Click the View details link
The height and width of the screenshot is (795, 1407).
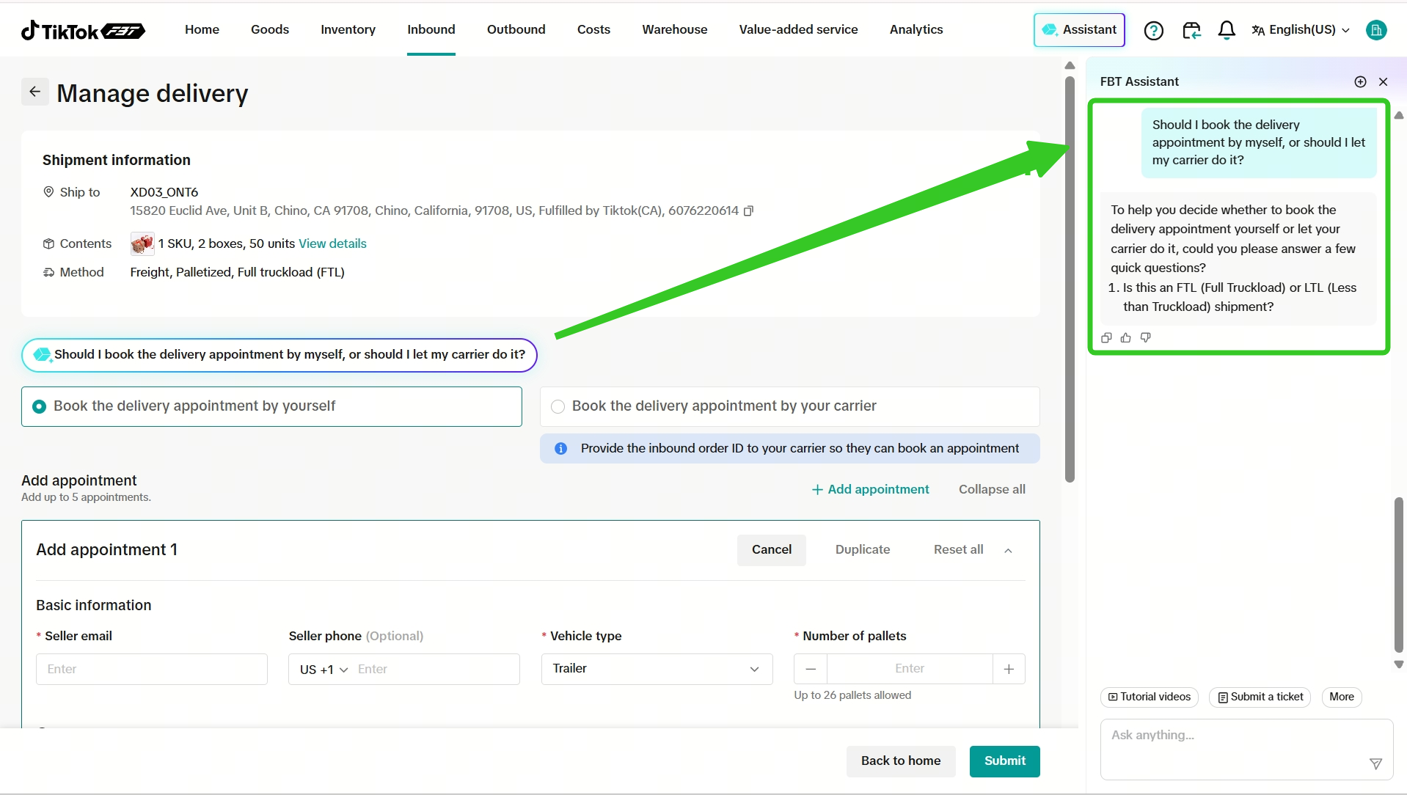point(332,243)
